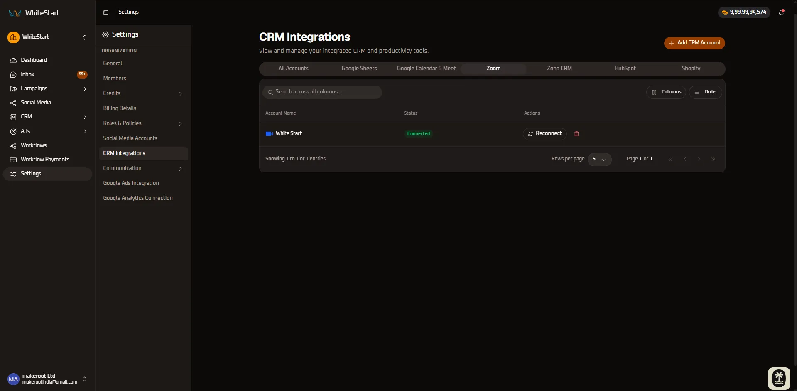
Task: Click the MA user avatar
Action: coord(13,379)
